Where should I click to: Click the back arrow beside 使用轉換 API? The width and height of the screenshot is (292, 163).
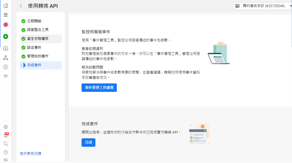(21, 6)
